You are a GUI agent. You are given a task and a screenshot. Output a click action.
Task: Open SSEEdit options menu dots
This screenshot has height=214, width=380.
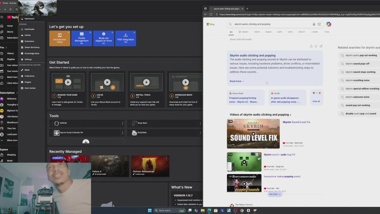click(x=122, y=123)
